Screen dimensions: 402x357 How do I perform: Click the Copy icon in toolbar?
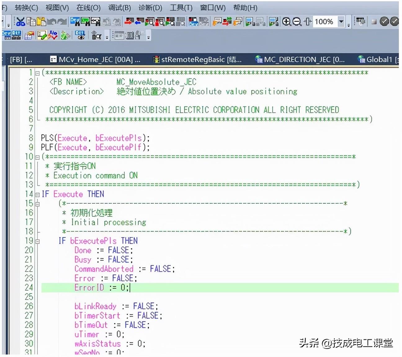(x=31, y=21)
